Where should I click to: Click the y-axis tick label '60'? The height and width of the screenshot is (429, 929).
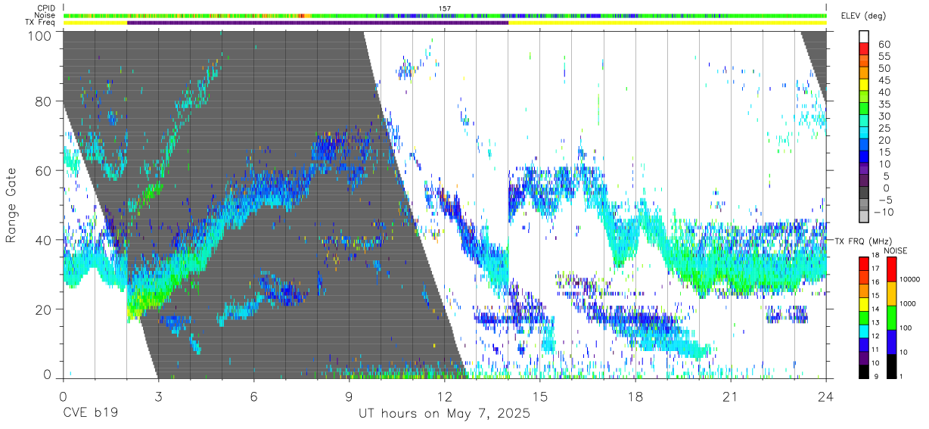[x=45, y=170]
